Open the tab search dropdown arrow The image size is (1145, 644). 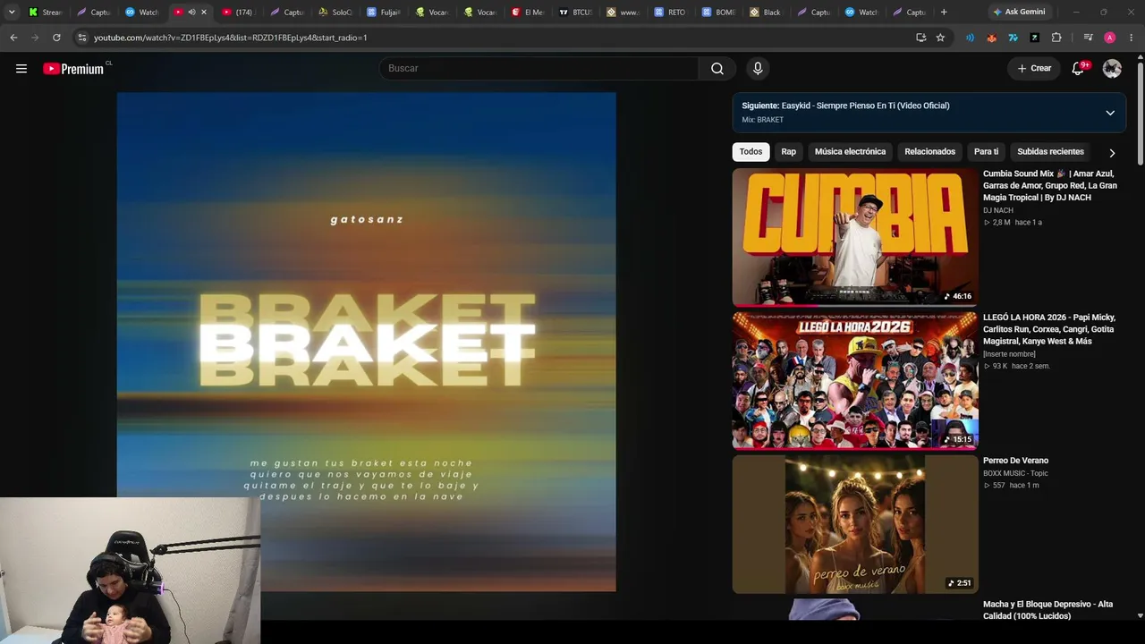coord(12,12)
